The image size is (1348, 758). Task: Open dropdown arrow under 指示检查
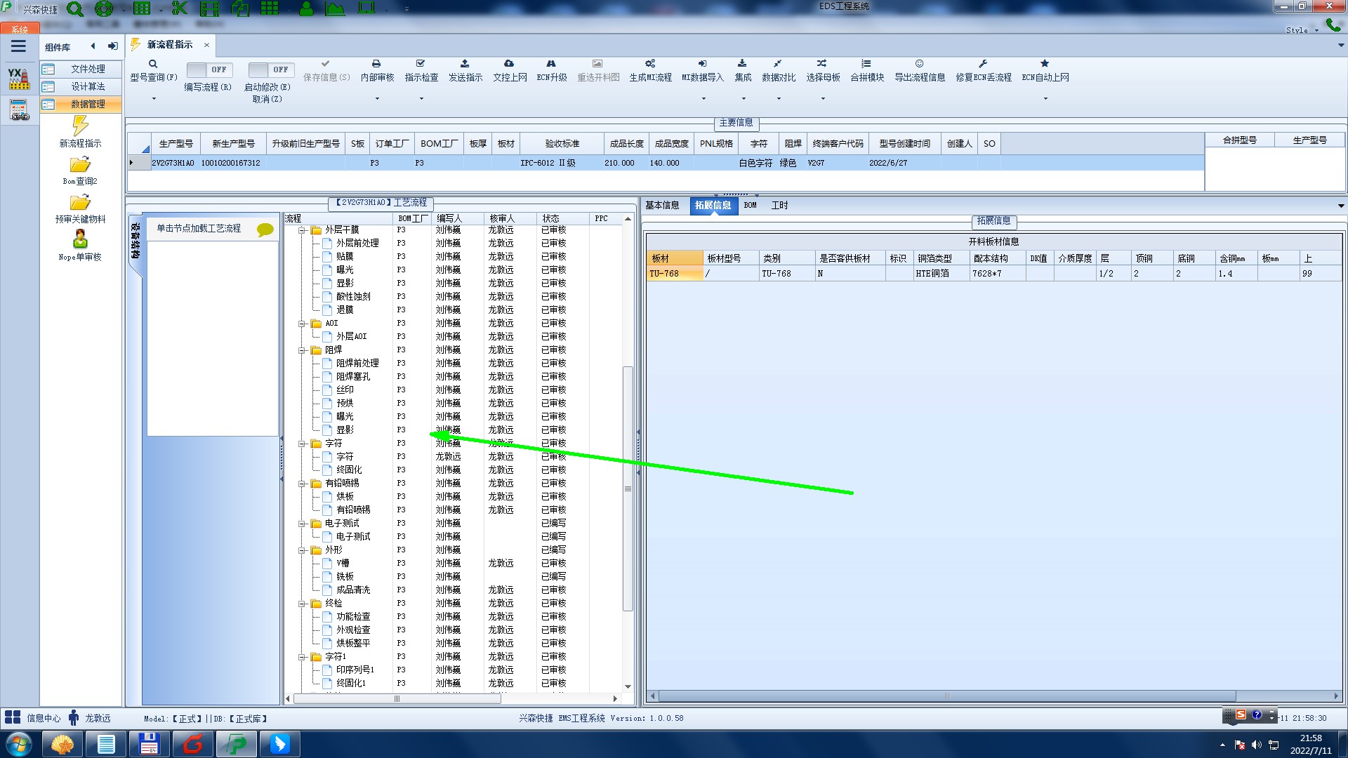pos(421,99)
